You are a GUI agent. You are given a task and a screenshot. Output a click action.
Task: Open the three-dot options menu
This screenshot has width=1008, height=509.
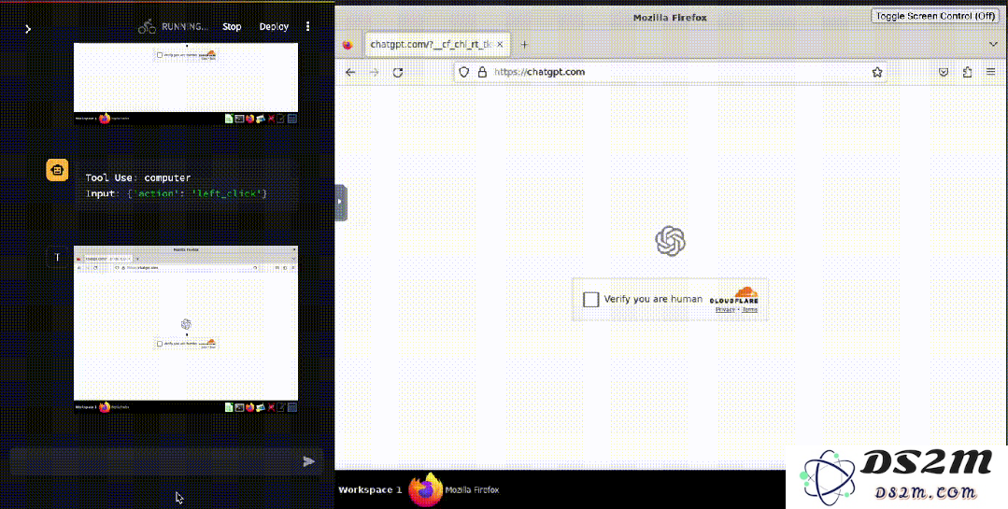[x=308, y=26]
